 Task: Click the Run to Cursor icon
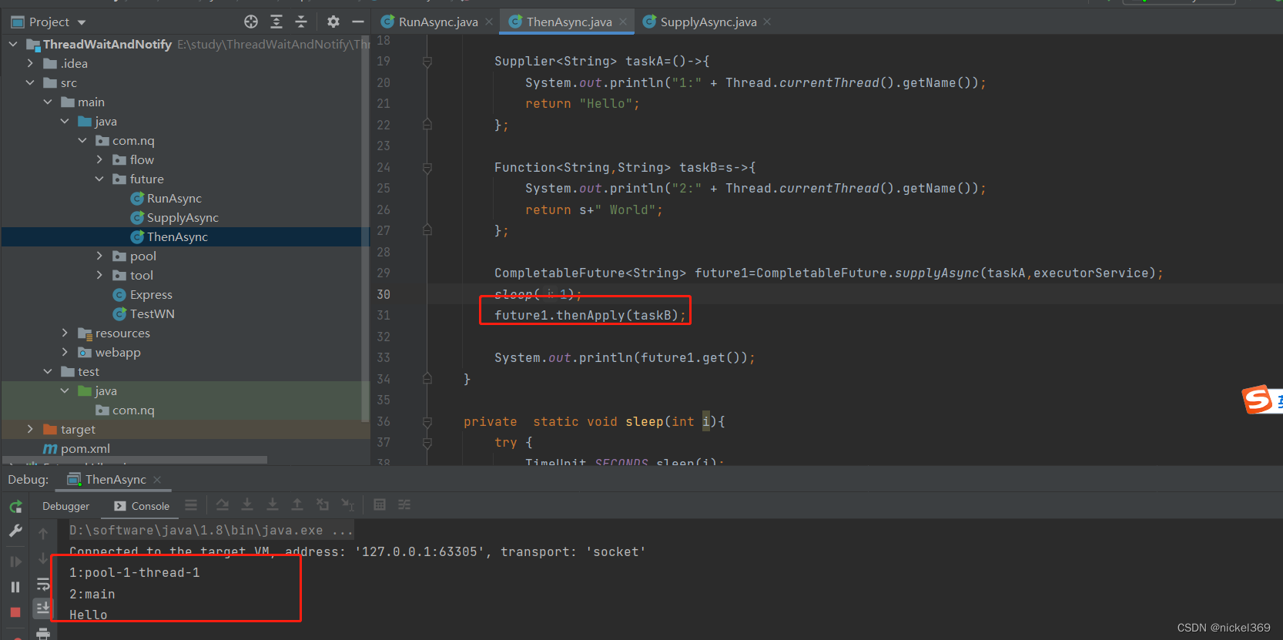(x=348, y=505)
